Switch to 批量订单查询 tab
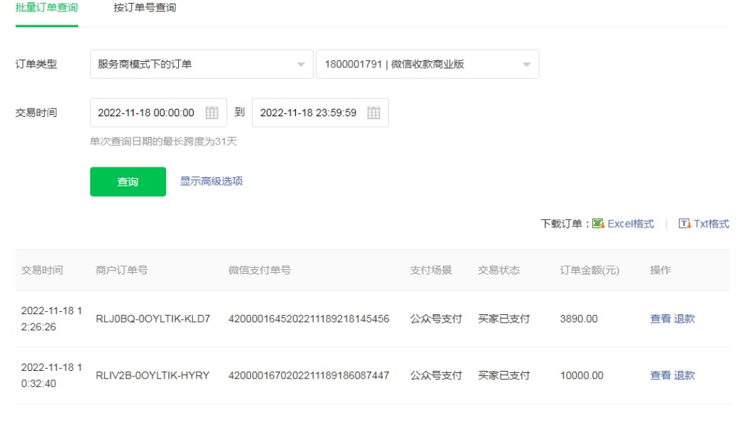Image resolution: width=740 pixels, height=429 pixels. [x=47, y=9]
